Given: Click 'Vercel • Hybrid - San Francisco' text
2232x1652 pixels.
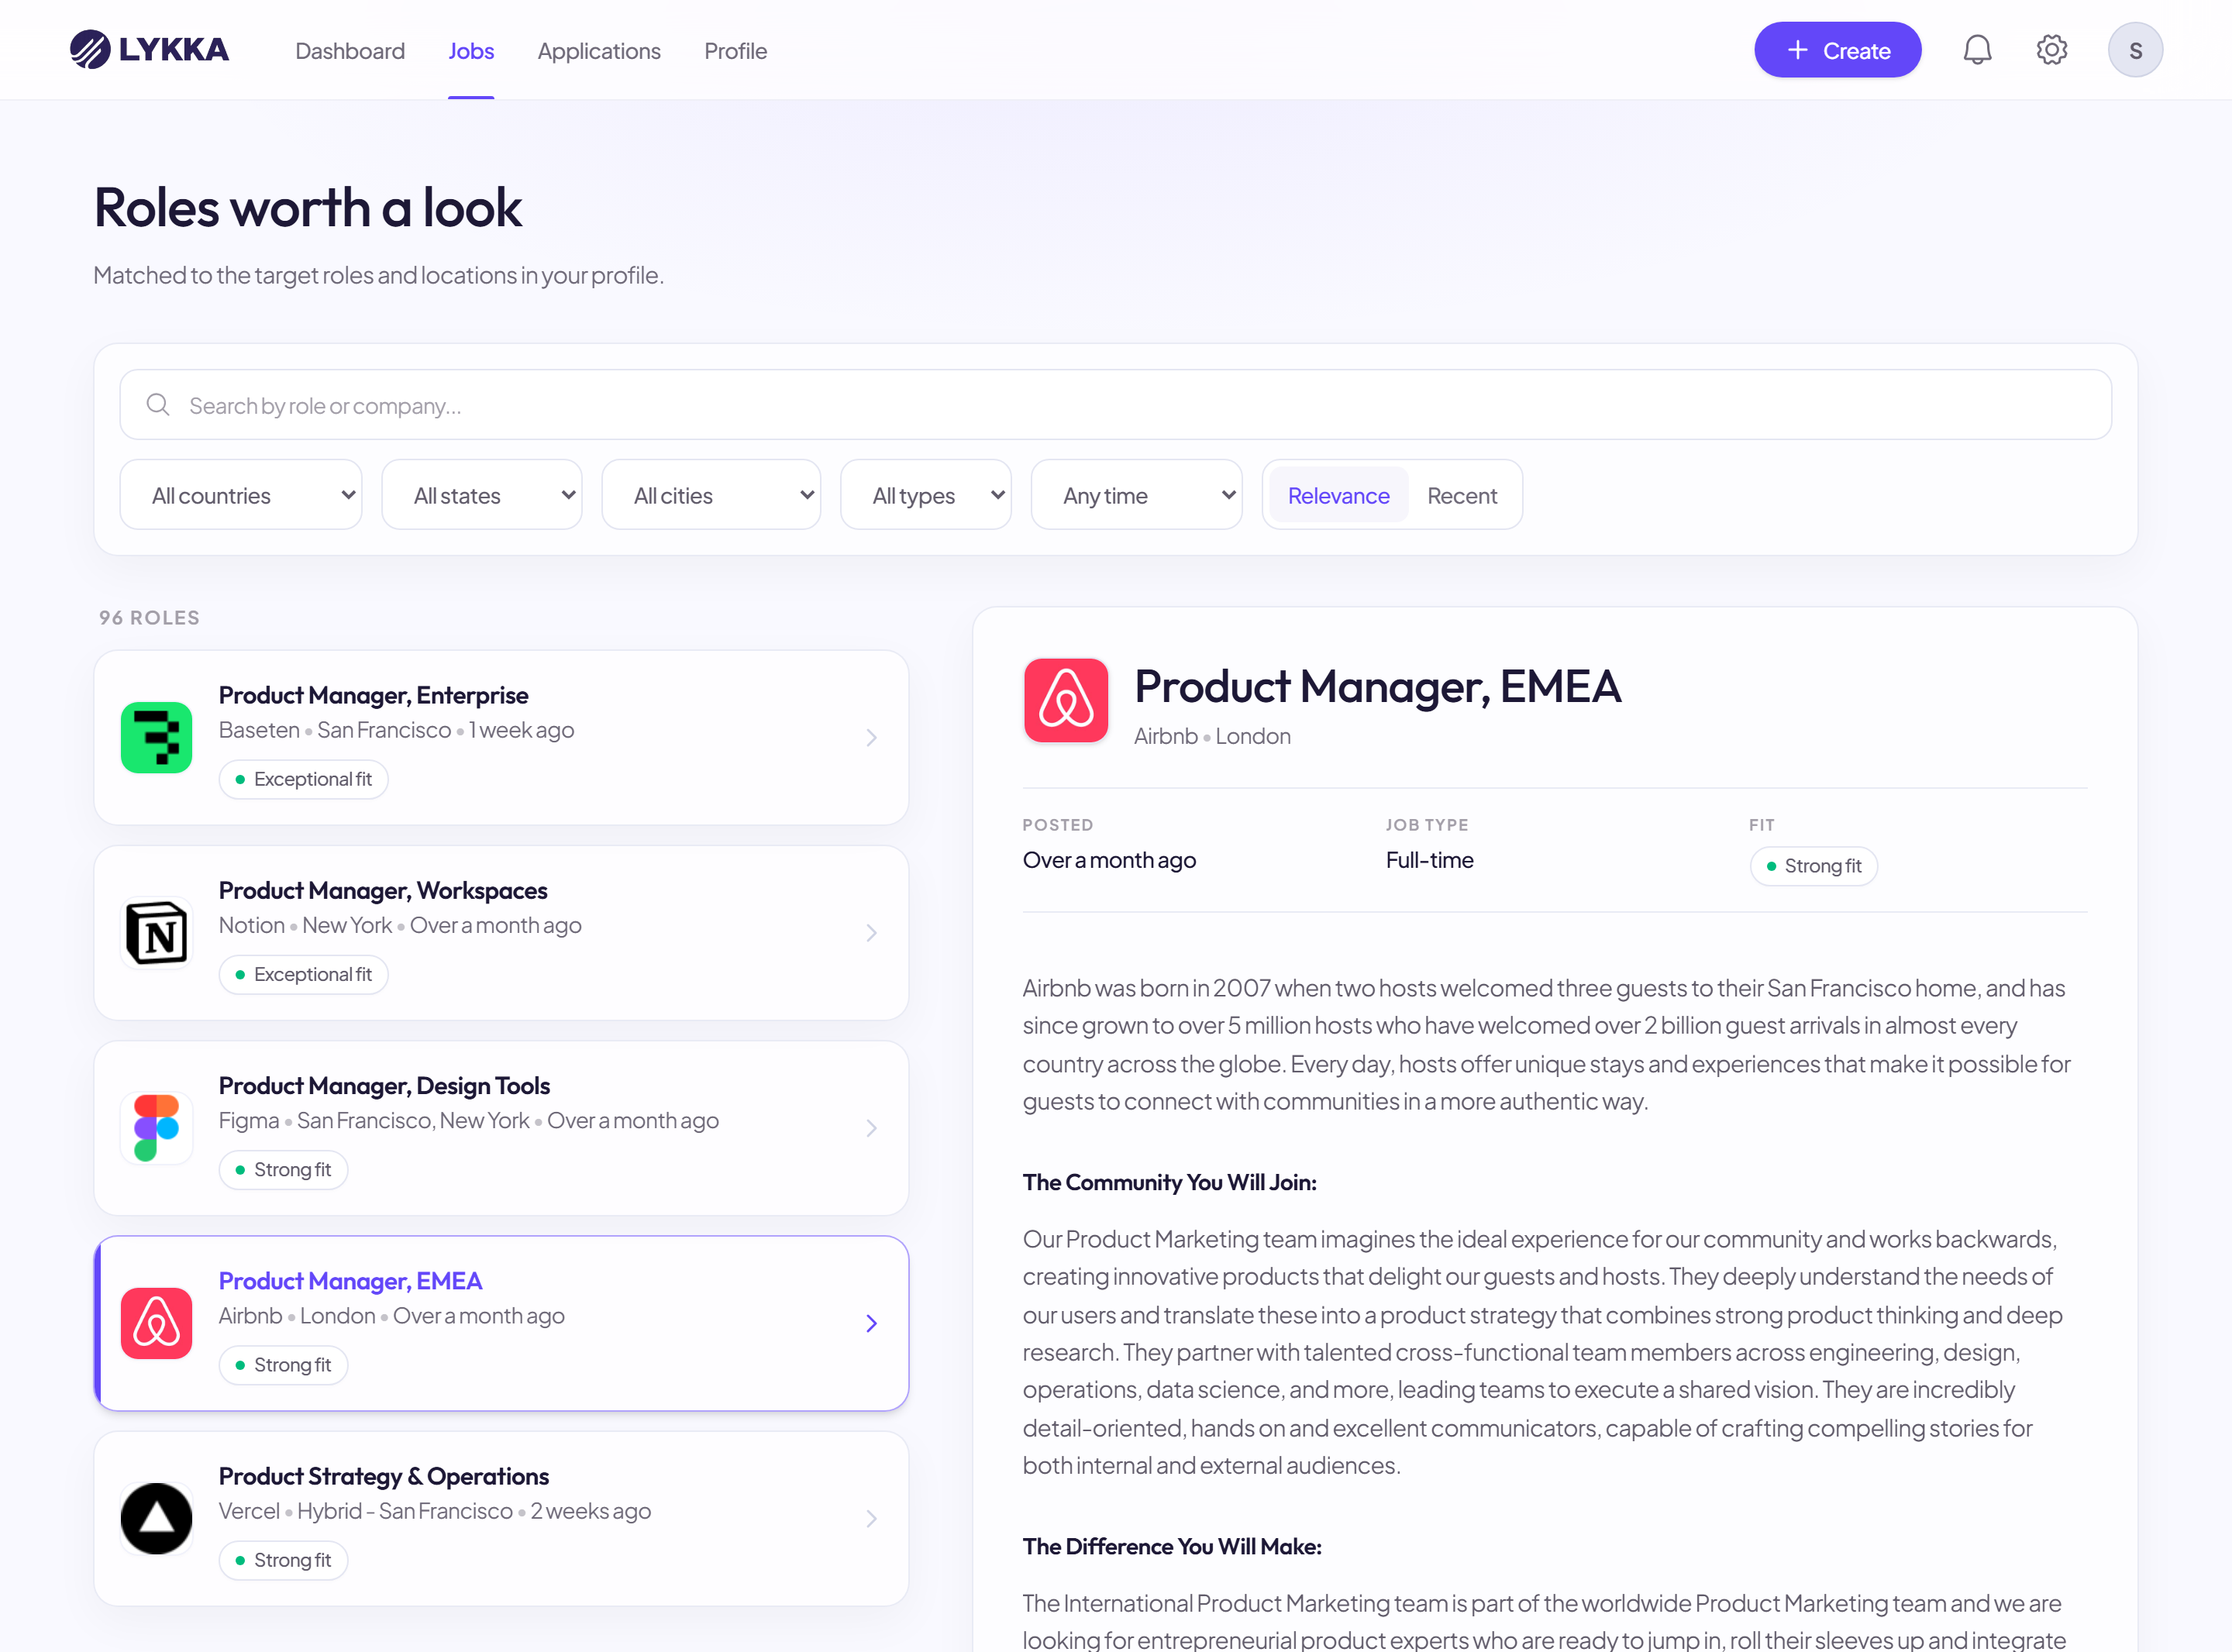Looking at the screenshot, I should pos(366,1511).
